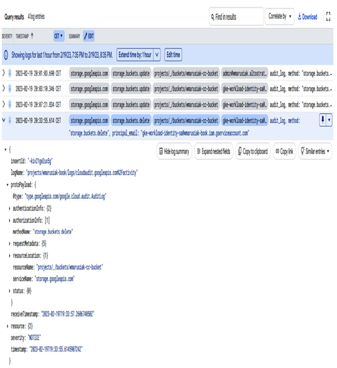The image size is (337, 368).
Task: Click Copy to clipboard button
Action: point(253,151)
